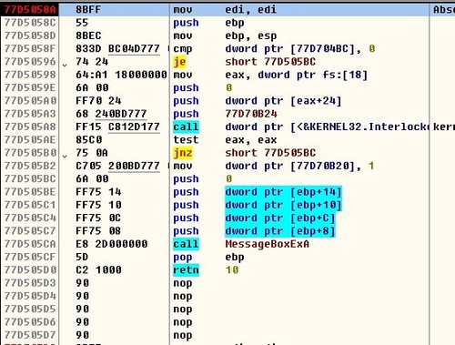Click operand 'eax, dword ptr fs:[18]'
This screenshot has width=455, height=345.
pos(297,75)
